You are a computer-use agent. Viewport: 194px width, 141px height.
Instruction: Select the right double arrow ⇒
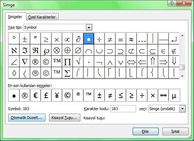(x=163, y=61)
